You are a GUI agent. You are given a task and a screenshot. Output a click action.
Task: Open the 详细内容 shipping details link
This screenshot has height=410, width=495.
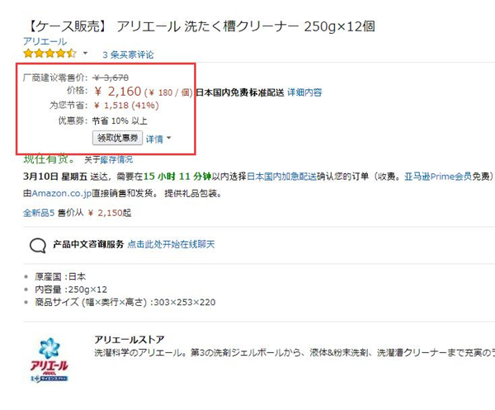[304, 92]
